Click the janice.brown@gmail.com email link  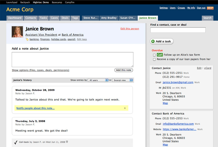178,82
